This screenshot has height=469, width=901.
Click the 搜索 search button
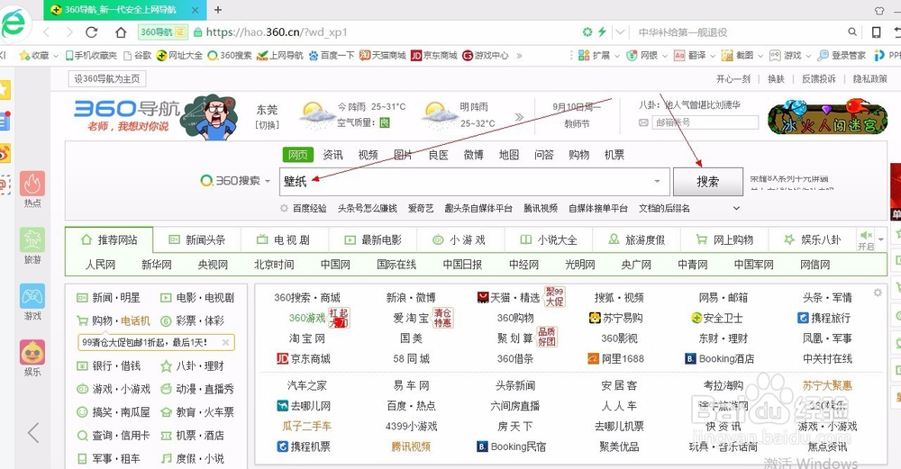(708, 182)
